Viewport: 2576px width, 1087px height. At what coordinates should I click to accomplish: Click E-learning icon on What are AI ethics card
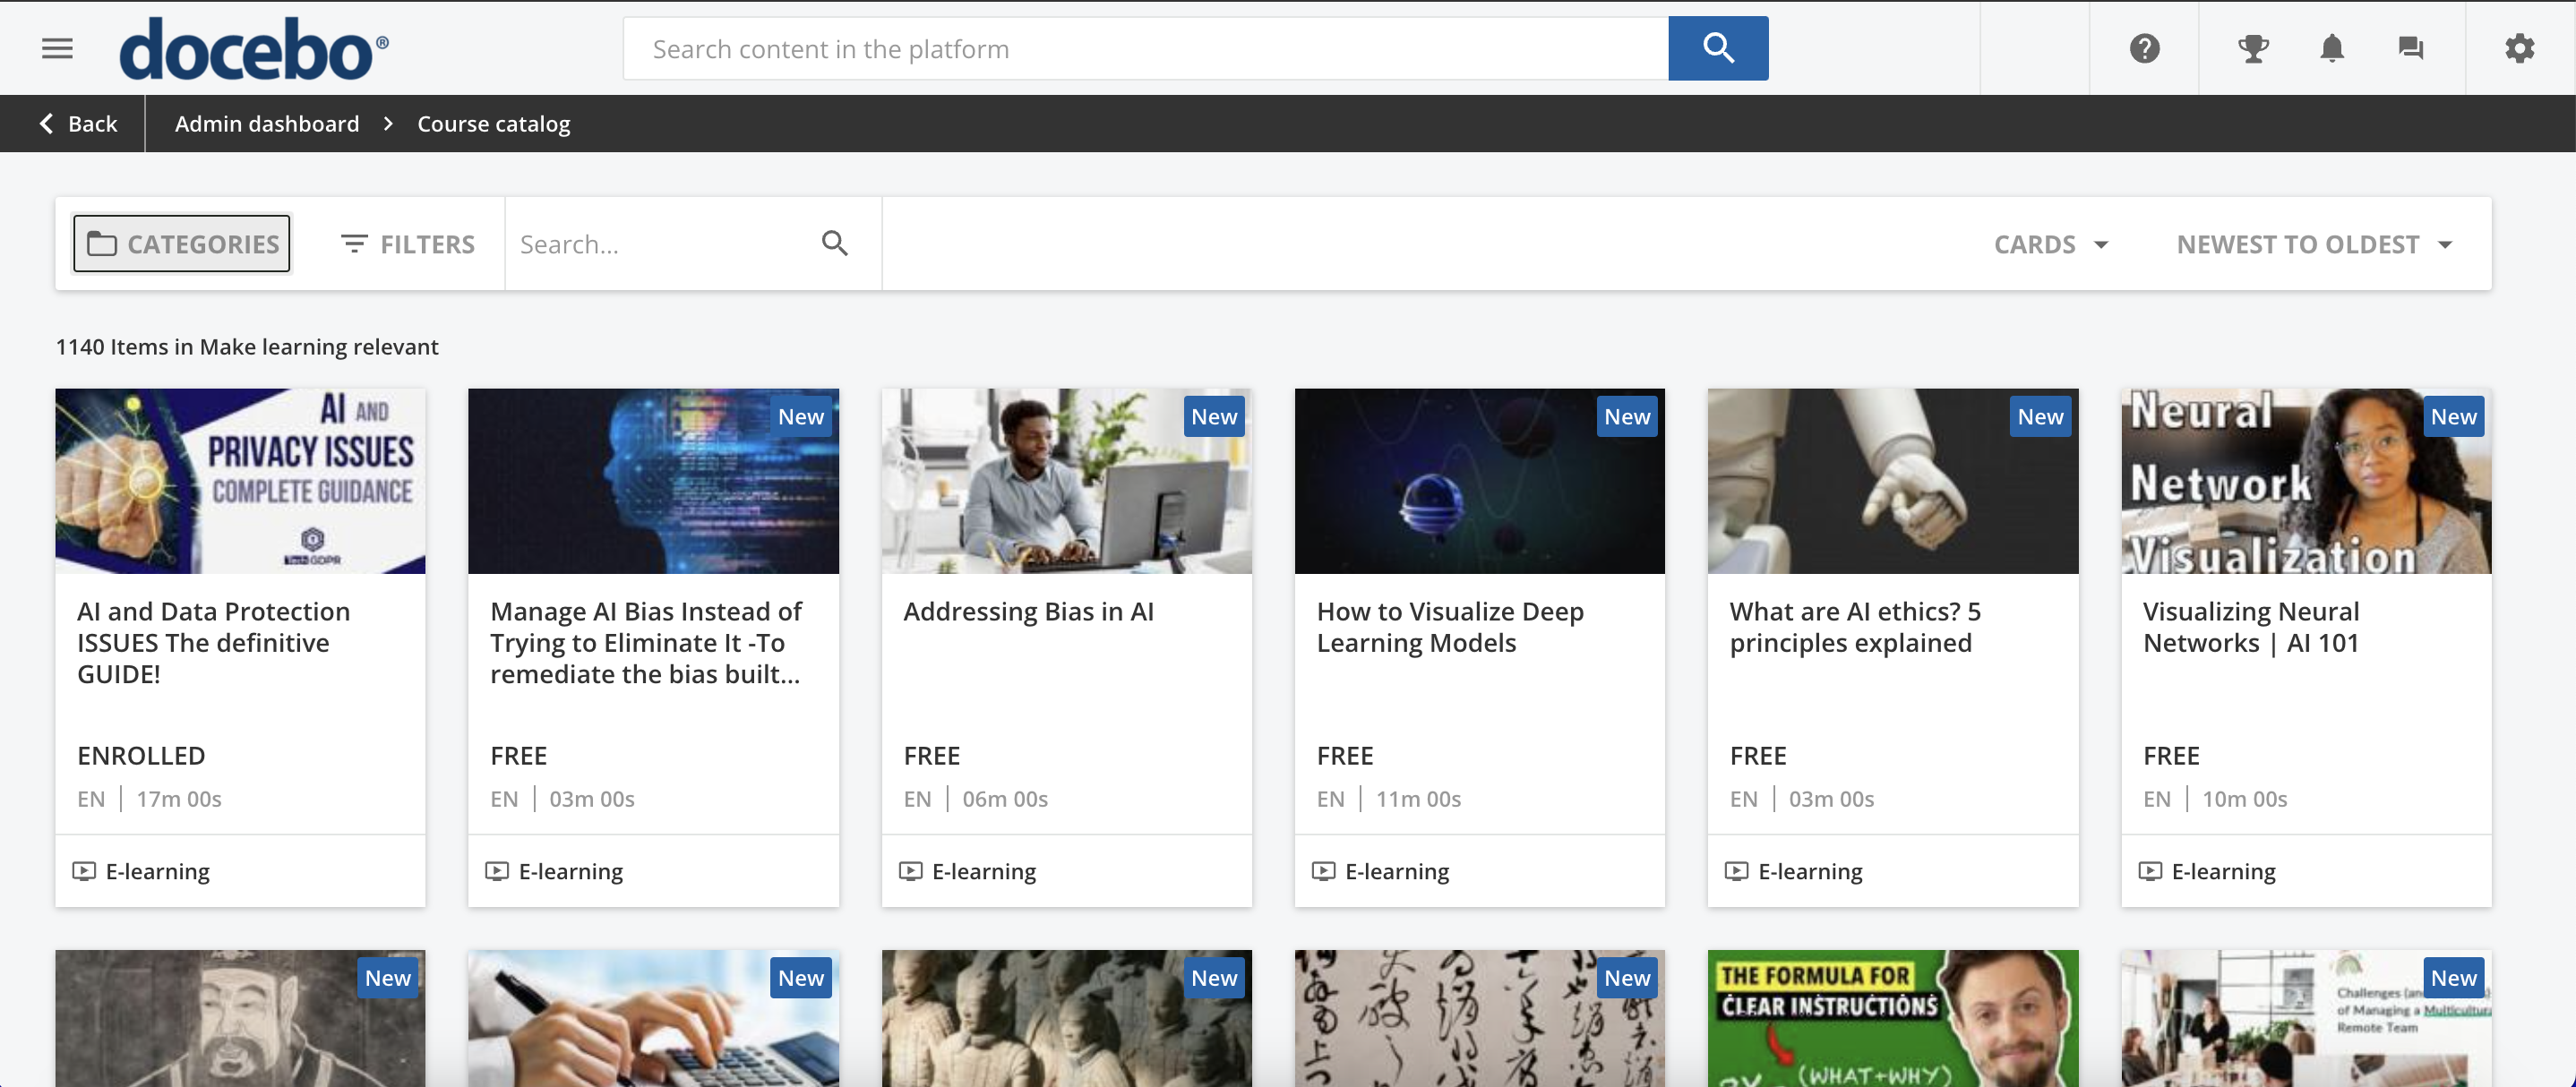tap(1736, 871)
